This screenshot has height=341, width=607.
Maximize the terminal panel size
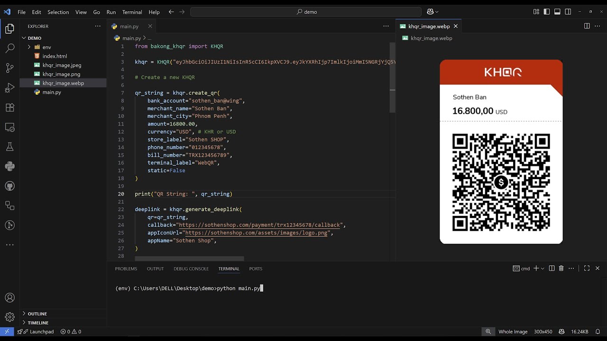point(587,268)
